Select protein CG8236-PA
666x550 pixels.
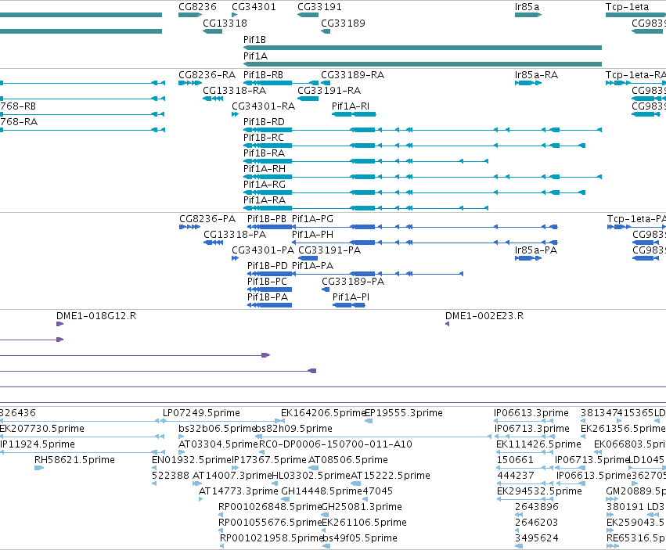coord(207,219)
